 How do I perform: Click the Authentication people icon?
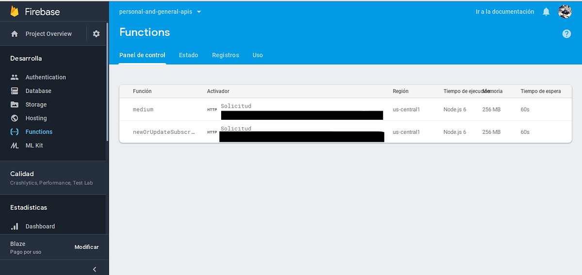(x=15, y=77)
